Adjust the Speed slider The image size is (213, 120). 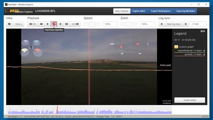pos(92,24)
